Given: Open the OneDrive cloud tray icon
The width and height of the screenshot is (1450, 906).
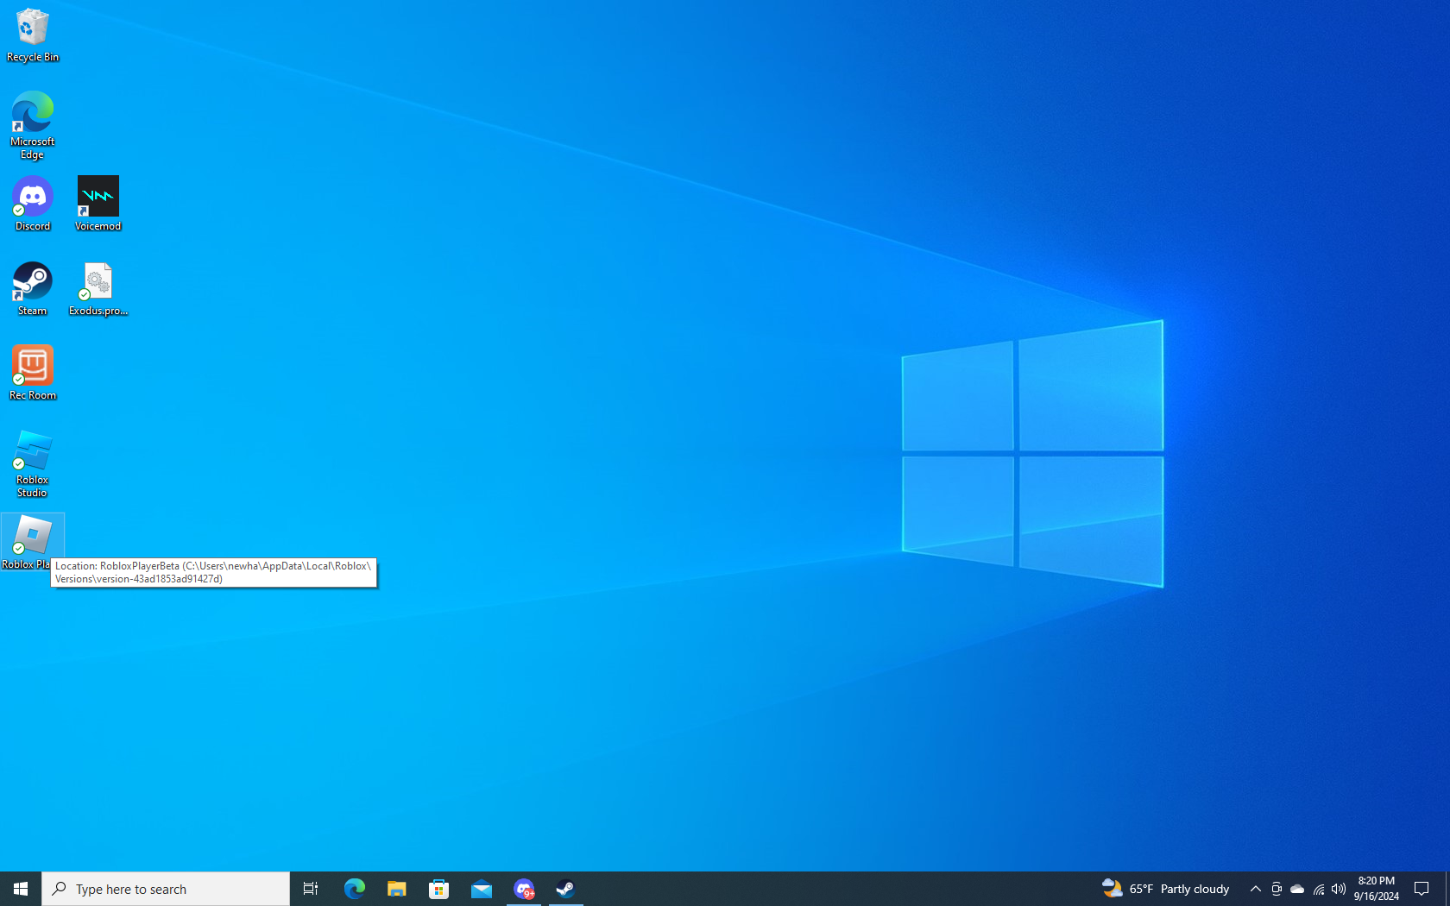Looking at the screenshot, I should point(1297,889).
